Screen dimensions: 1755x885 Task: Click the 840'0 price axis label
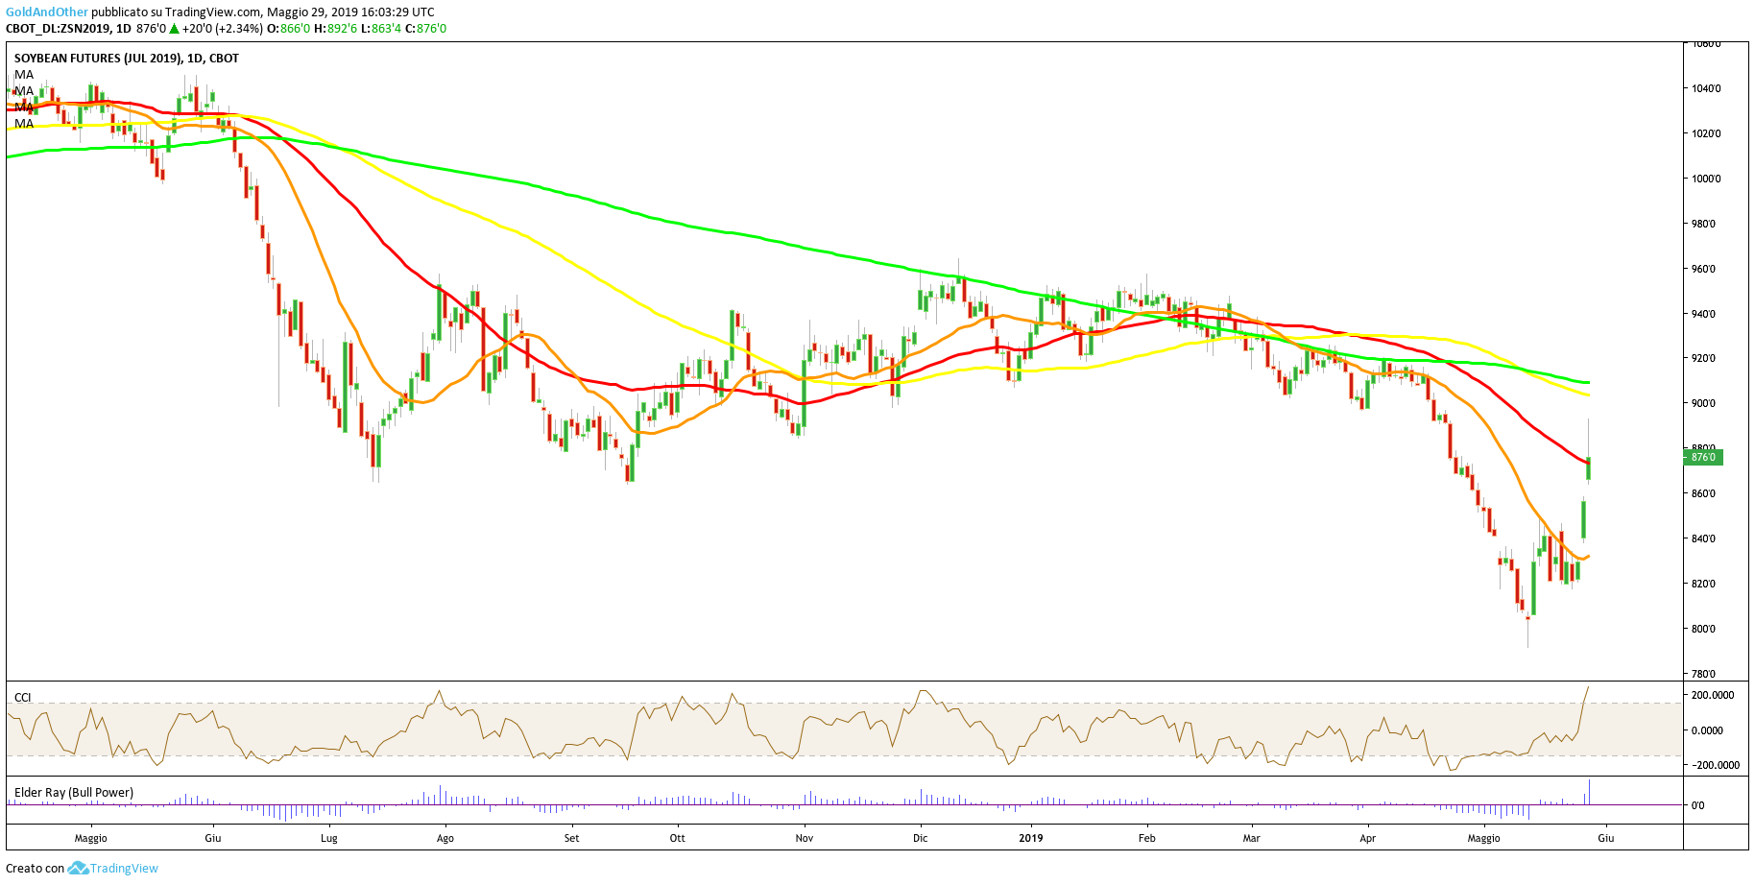click(1705, 539)
